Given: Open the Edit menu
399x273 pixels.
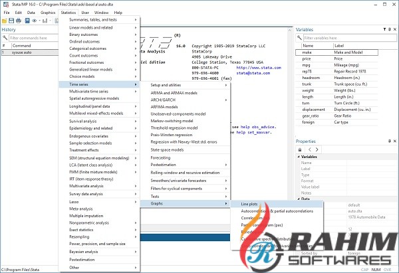Looking at the screenshot, I should (x=19, y=13).
